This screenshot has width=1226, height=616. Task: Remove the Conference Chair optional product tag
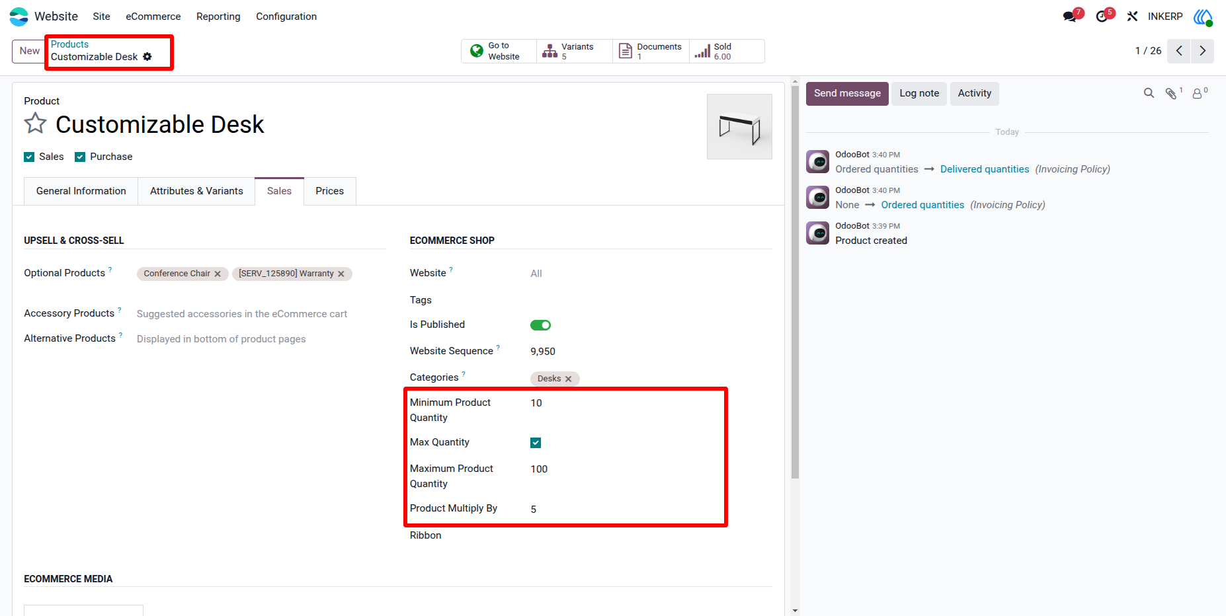point(218,274)
